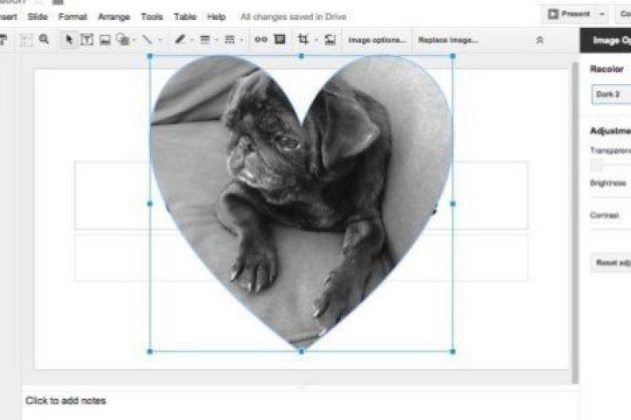Screen dimensions: 631x420
Task: Click the Reset image icon
Action: 330,39
